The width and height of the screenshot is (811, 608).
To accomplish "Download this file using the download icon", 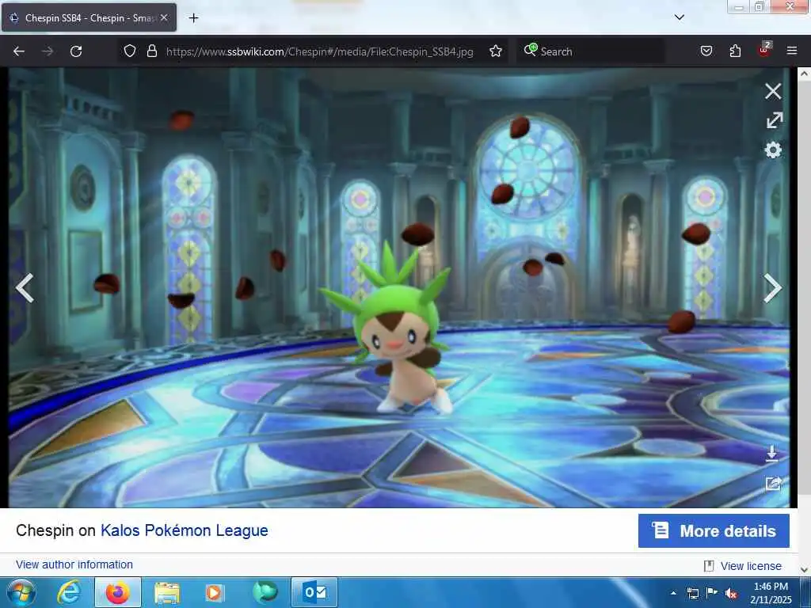I will pos(771,453).
